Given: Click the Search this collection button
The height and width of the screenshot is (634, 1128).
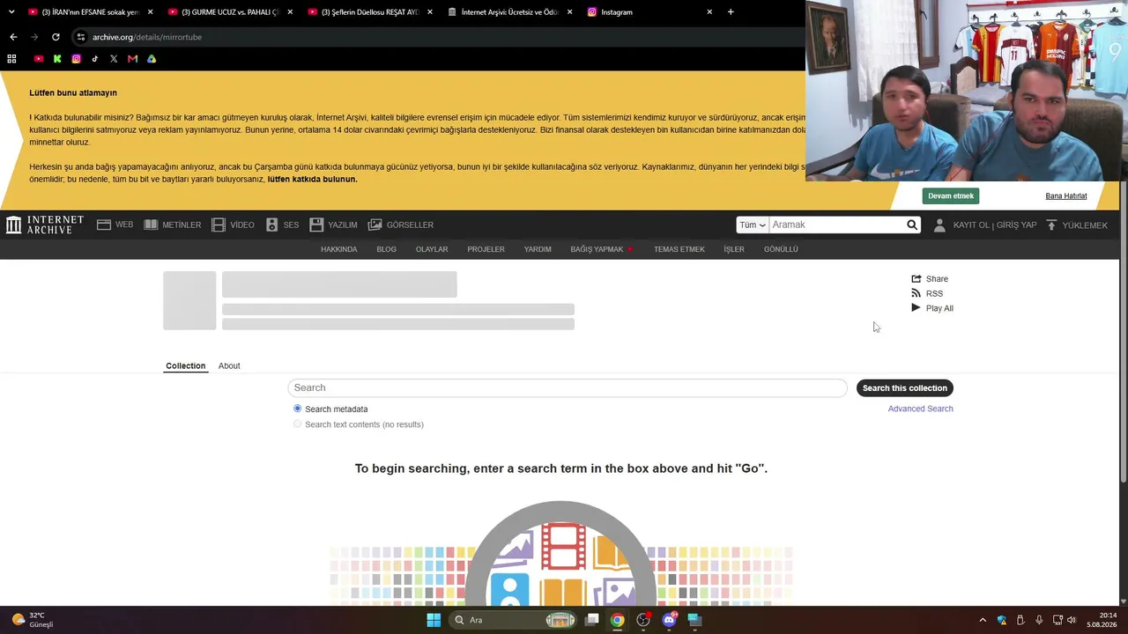Looking at the screenshot, I should click(x=905, y=388).
